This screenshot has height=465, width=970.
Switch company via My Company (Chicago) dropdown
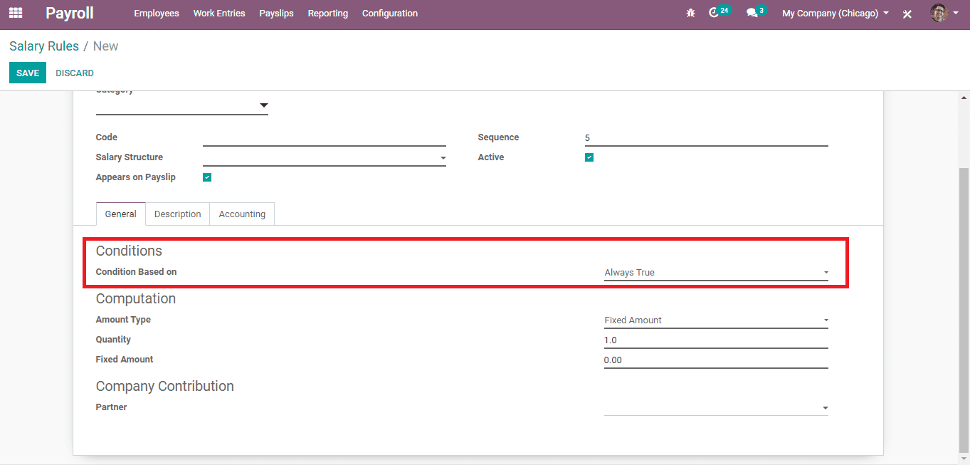[x=835, y=14]
